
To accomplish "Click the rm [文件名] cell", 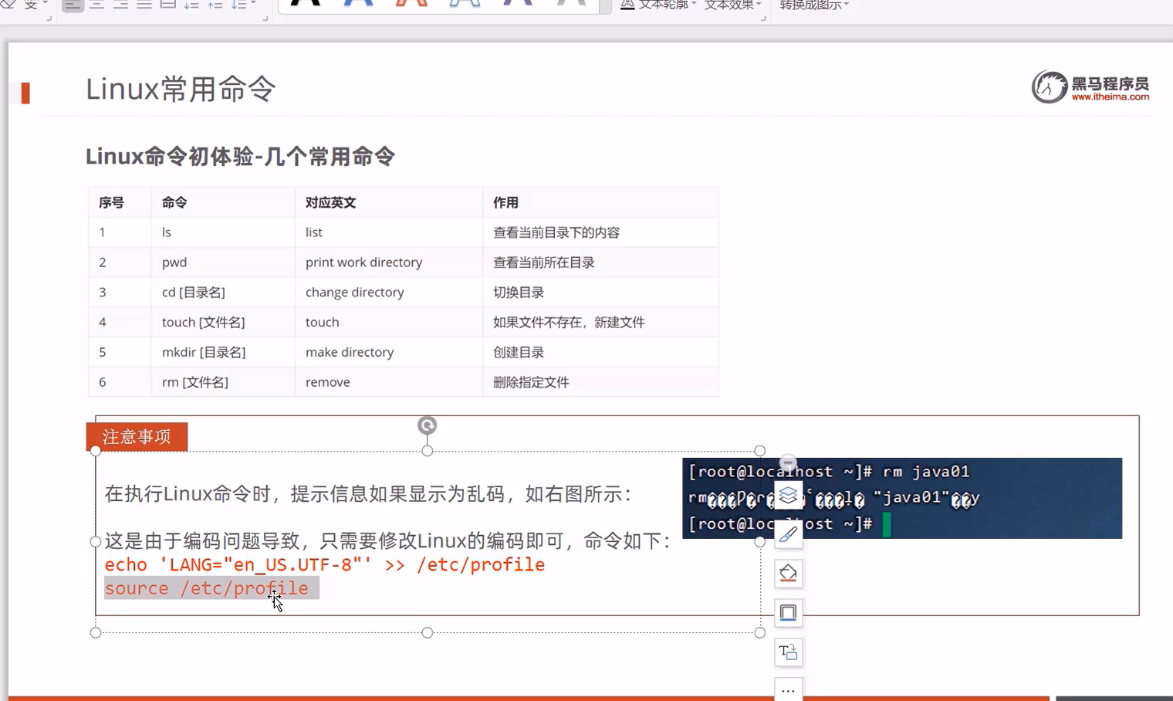I will pos(223,382).
